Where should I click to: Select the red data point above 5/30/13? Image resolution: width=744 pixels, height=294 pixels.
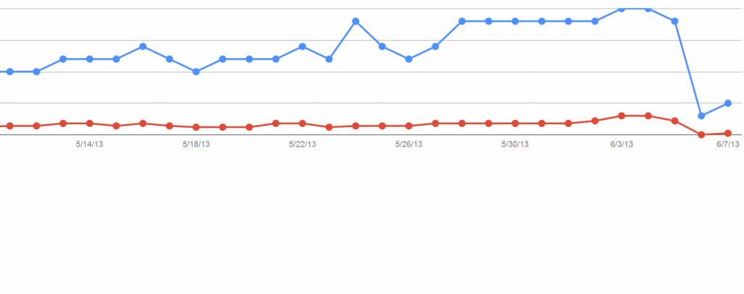tap(515, 123)
